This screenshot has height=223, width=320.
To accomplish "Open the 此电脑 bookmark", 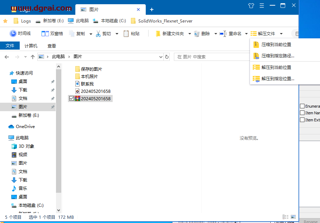I will point(79,21).
